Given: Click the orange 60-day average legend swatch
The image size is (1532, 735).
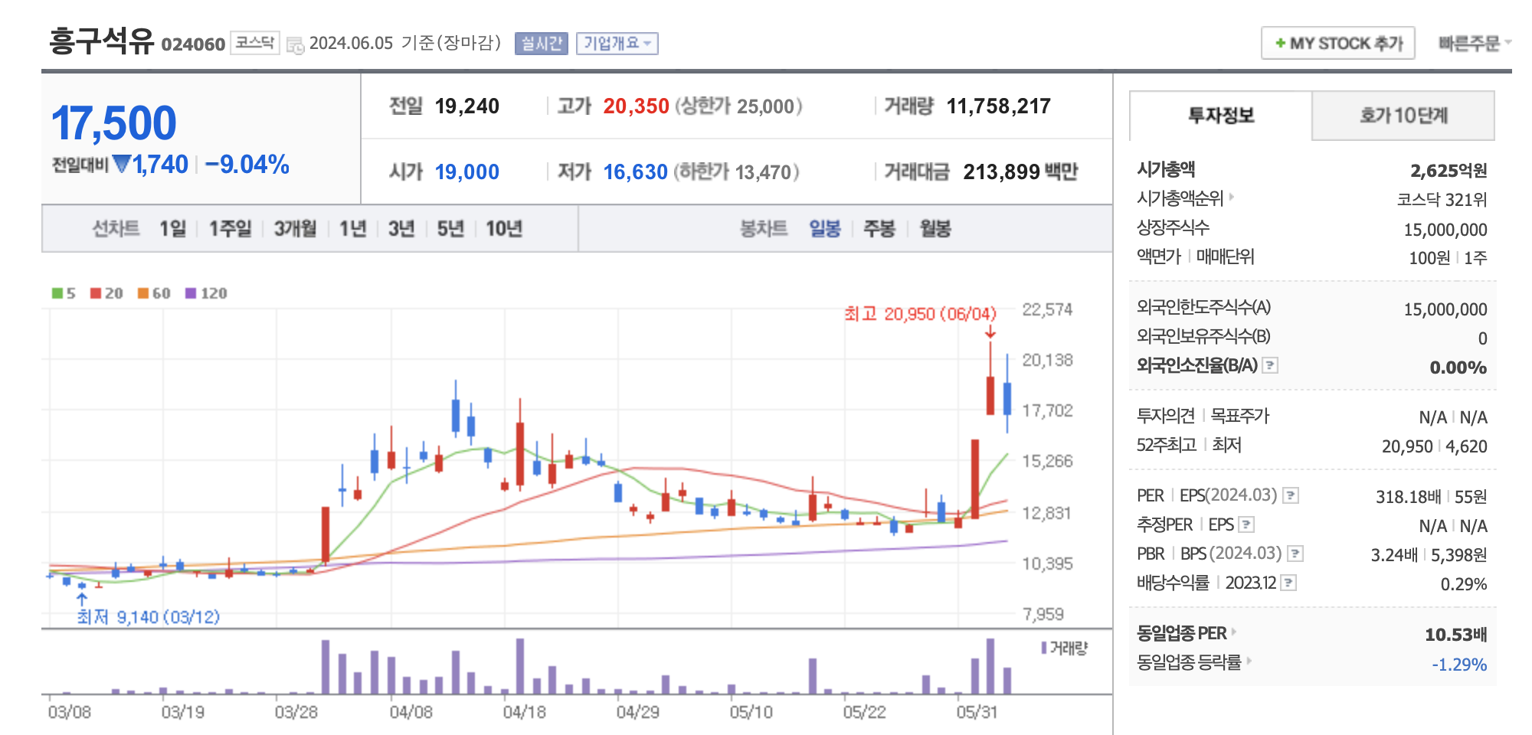Looking at the screenshot, I should pos(143,293).
